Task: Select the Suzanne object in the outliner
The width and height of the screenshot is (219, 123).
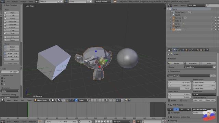Action: tap(178, 30)
